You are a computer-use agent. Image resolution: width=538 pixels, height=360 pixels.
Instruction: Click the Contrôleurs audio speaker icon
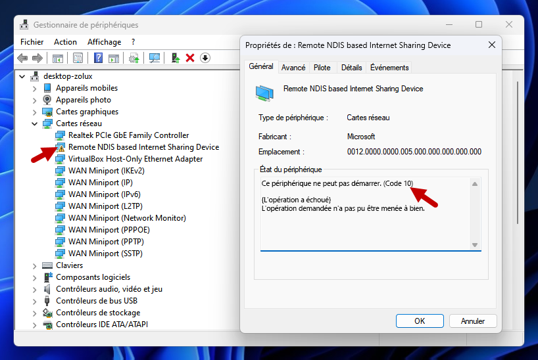tap(47, 289)
